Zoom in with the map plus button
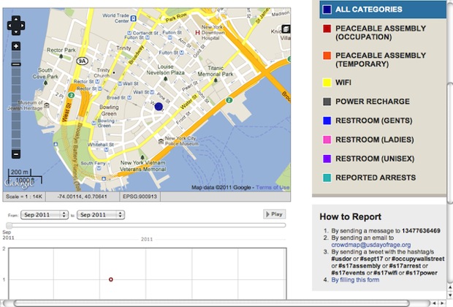The image size is (453, 307). [x=16, y=46]
